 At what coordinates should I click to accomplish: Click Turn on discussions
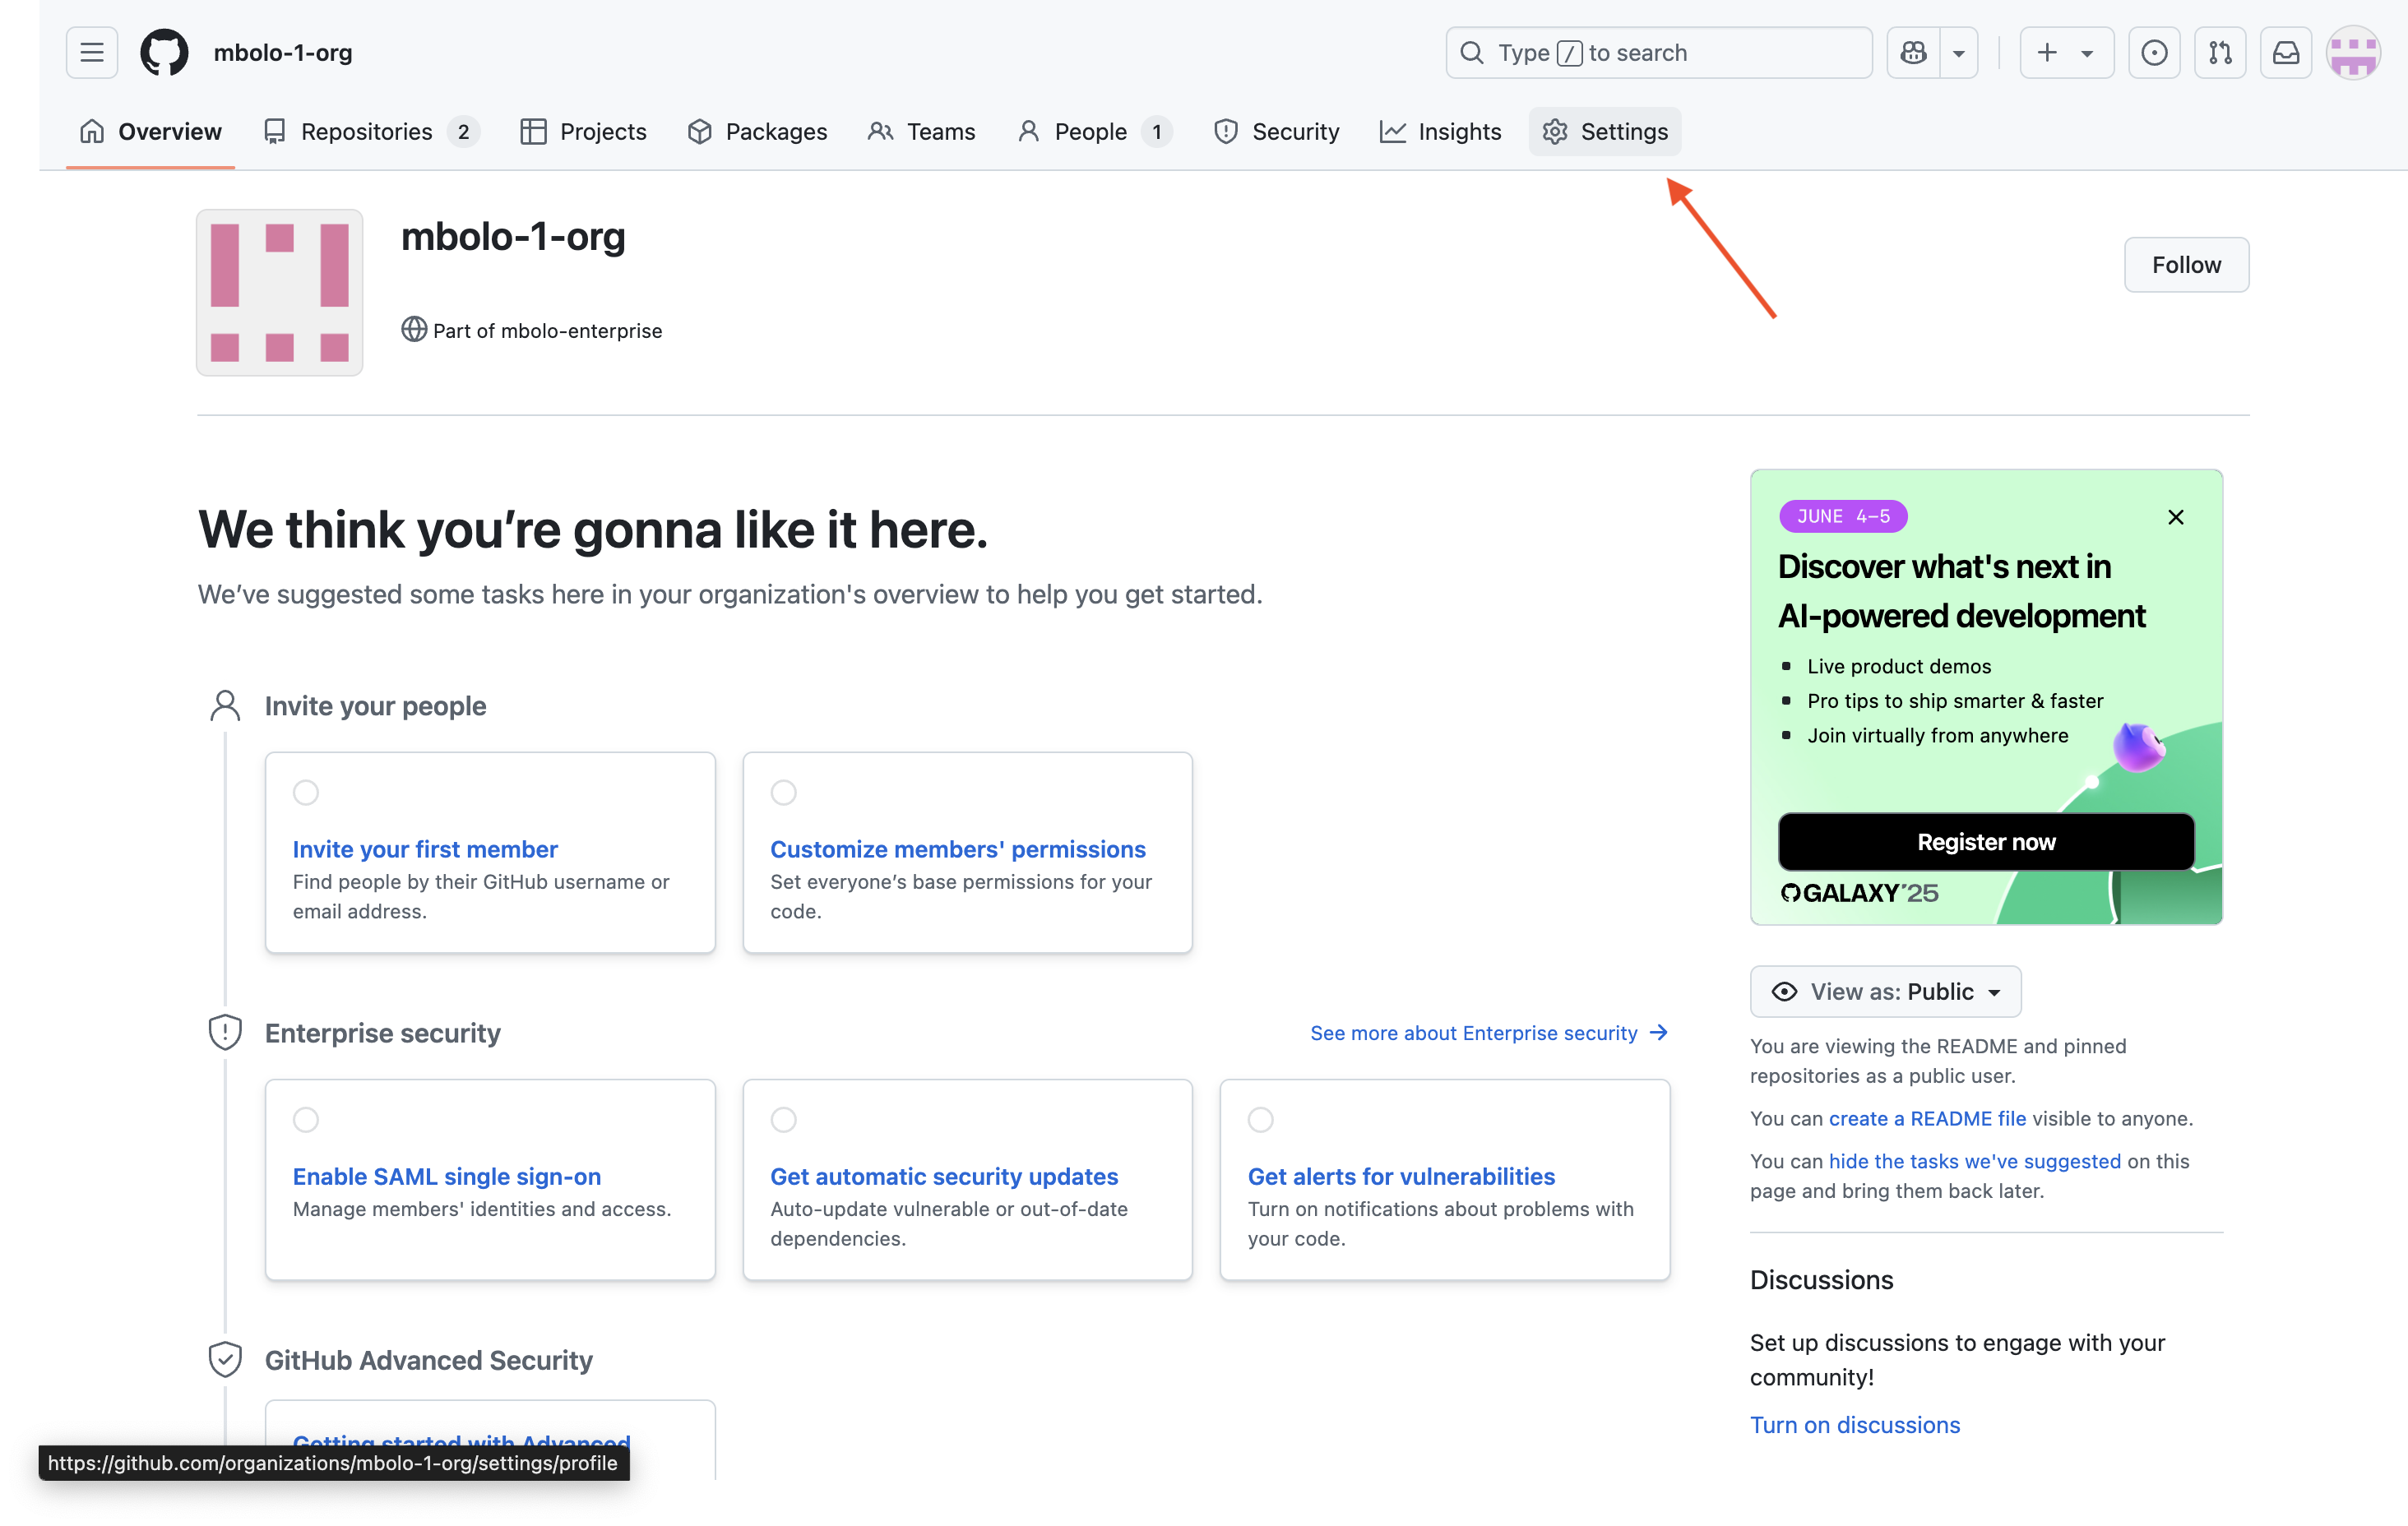[x=1854, y=1424]
